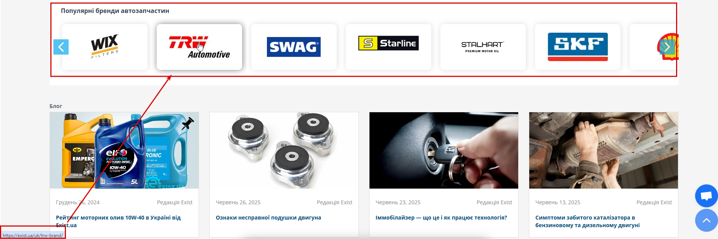Click the catalytic converter repair thumbnail
Viewport: 718px width, 239px height.
(x=604, y=150)
